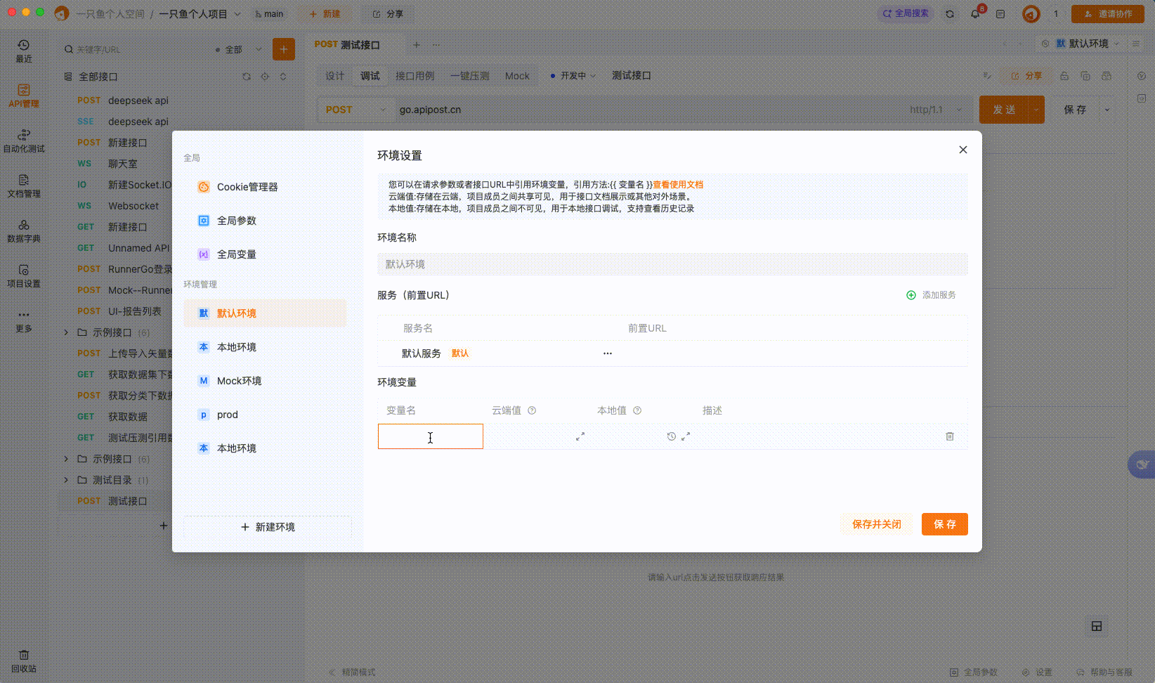
Task: Open the http/1.1 version dropdown
Action: [934, 110]
